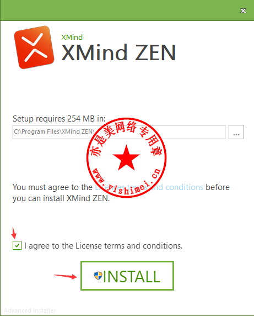Click the UAC shield icon on Install
Image resolution: width=254 pixels, height=316 pixels.
pyautogui.click(x=98, y=276)
